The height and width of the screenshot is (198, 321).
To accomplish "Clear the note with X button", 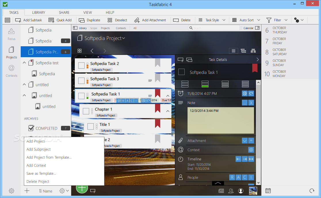I will click(251, 103).
